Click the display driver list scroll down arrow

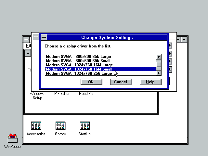(x=159, y=73)
